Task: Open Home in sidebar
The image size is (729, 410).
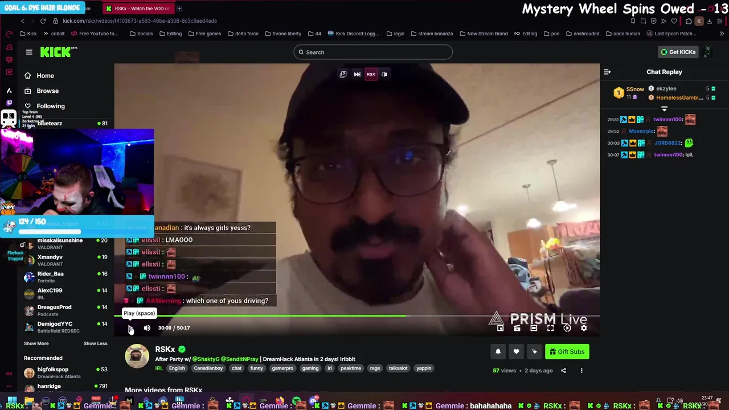Action: (39, 76)
